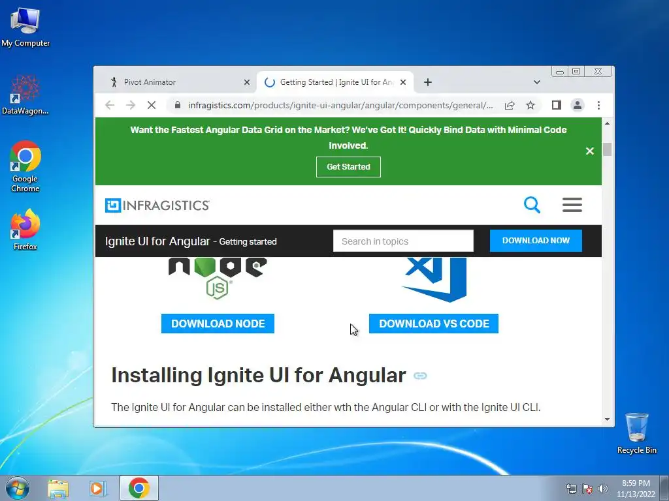This screenshot has width=669, height=501.
Task: Go back in Chrome
Action: tap(110, 105)
